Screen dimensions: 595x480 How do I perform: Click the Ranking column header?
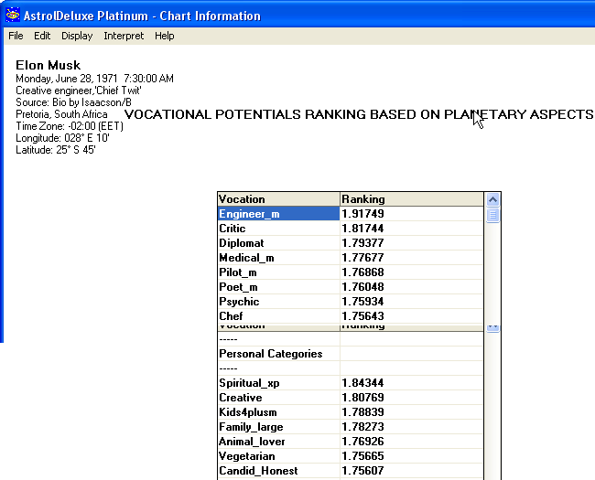pyautogui.click(x=412, y=199)
